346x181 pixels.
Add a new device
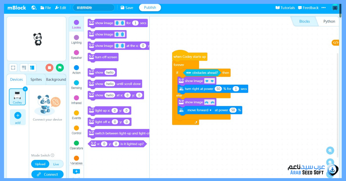click(x=18, y=117)
